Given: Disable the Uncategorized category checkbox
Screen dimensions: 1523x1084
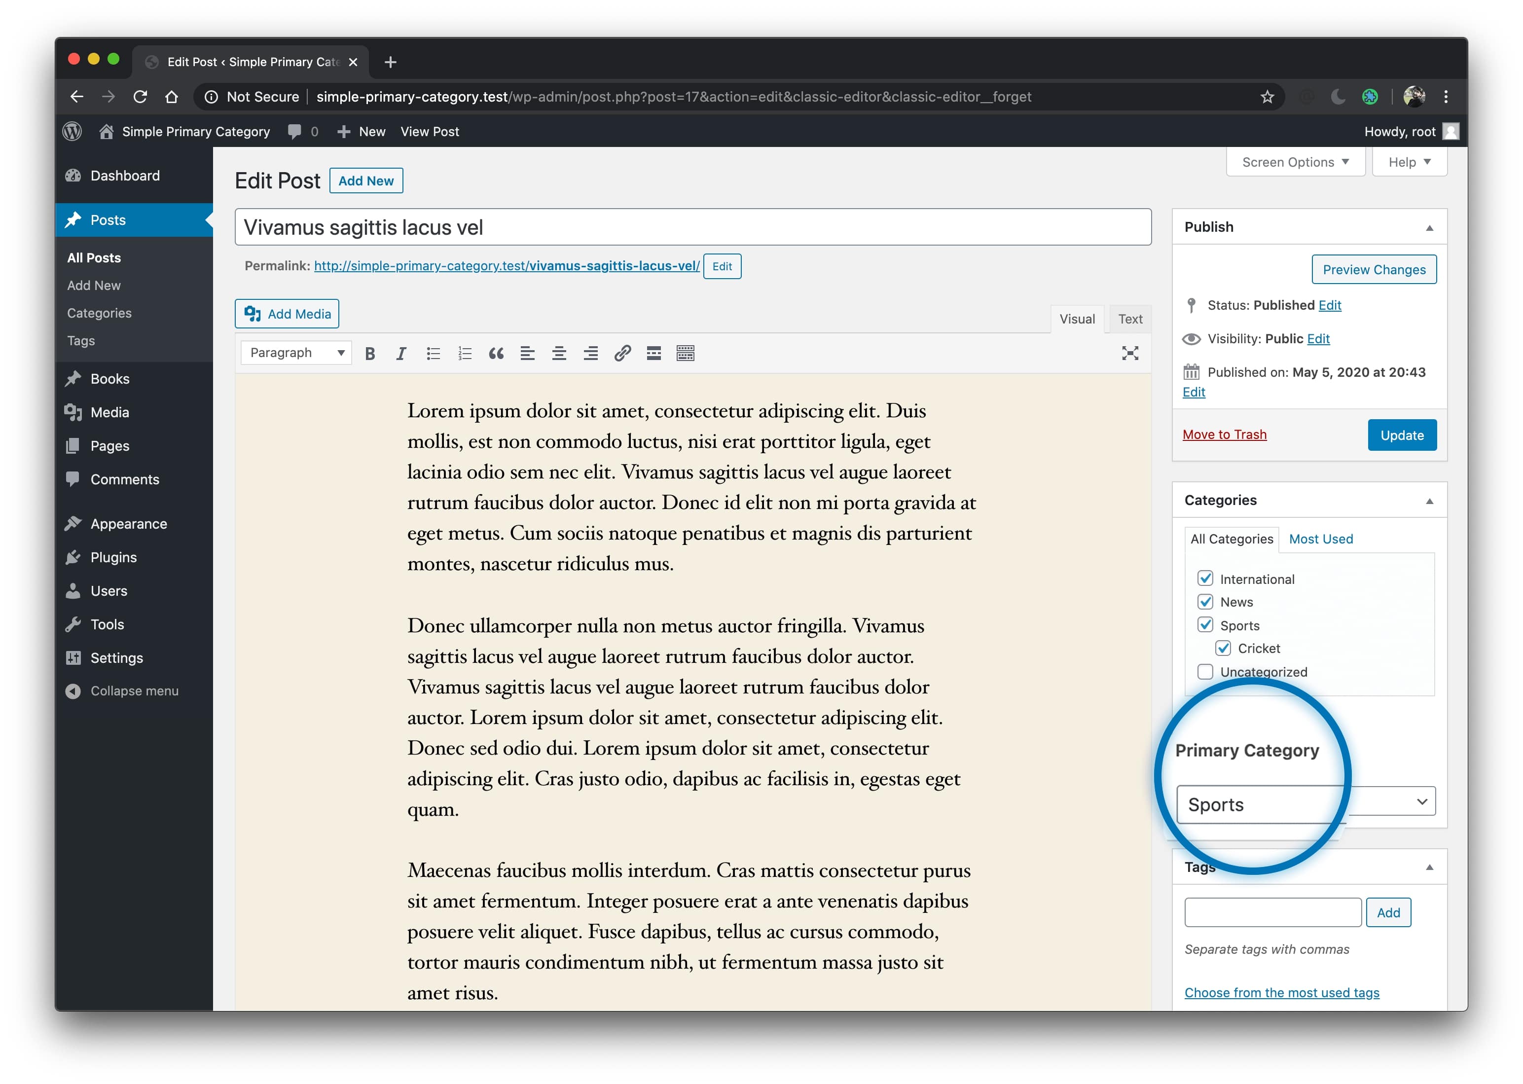Looking at the screenshot, I should pos(1206,671).
